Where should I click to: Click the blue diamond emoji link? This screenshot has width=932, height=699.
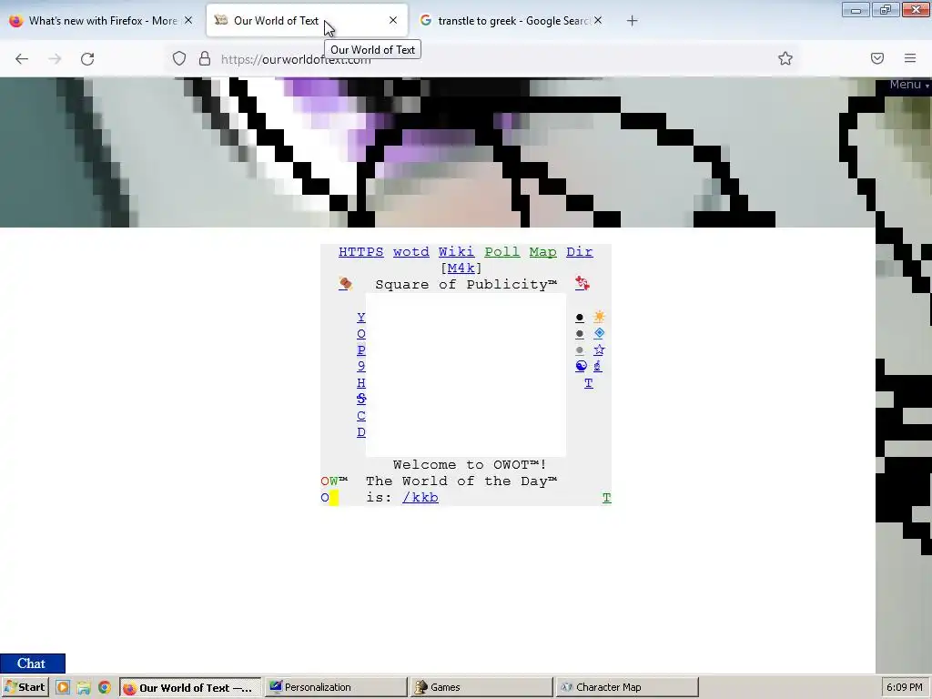pos(599,333)
